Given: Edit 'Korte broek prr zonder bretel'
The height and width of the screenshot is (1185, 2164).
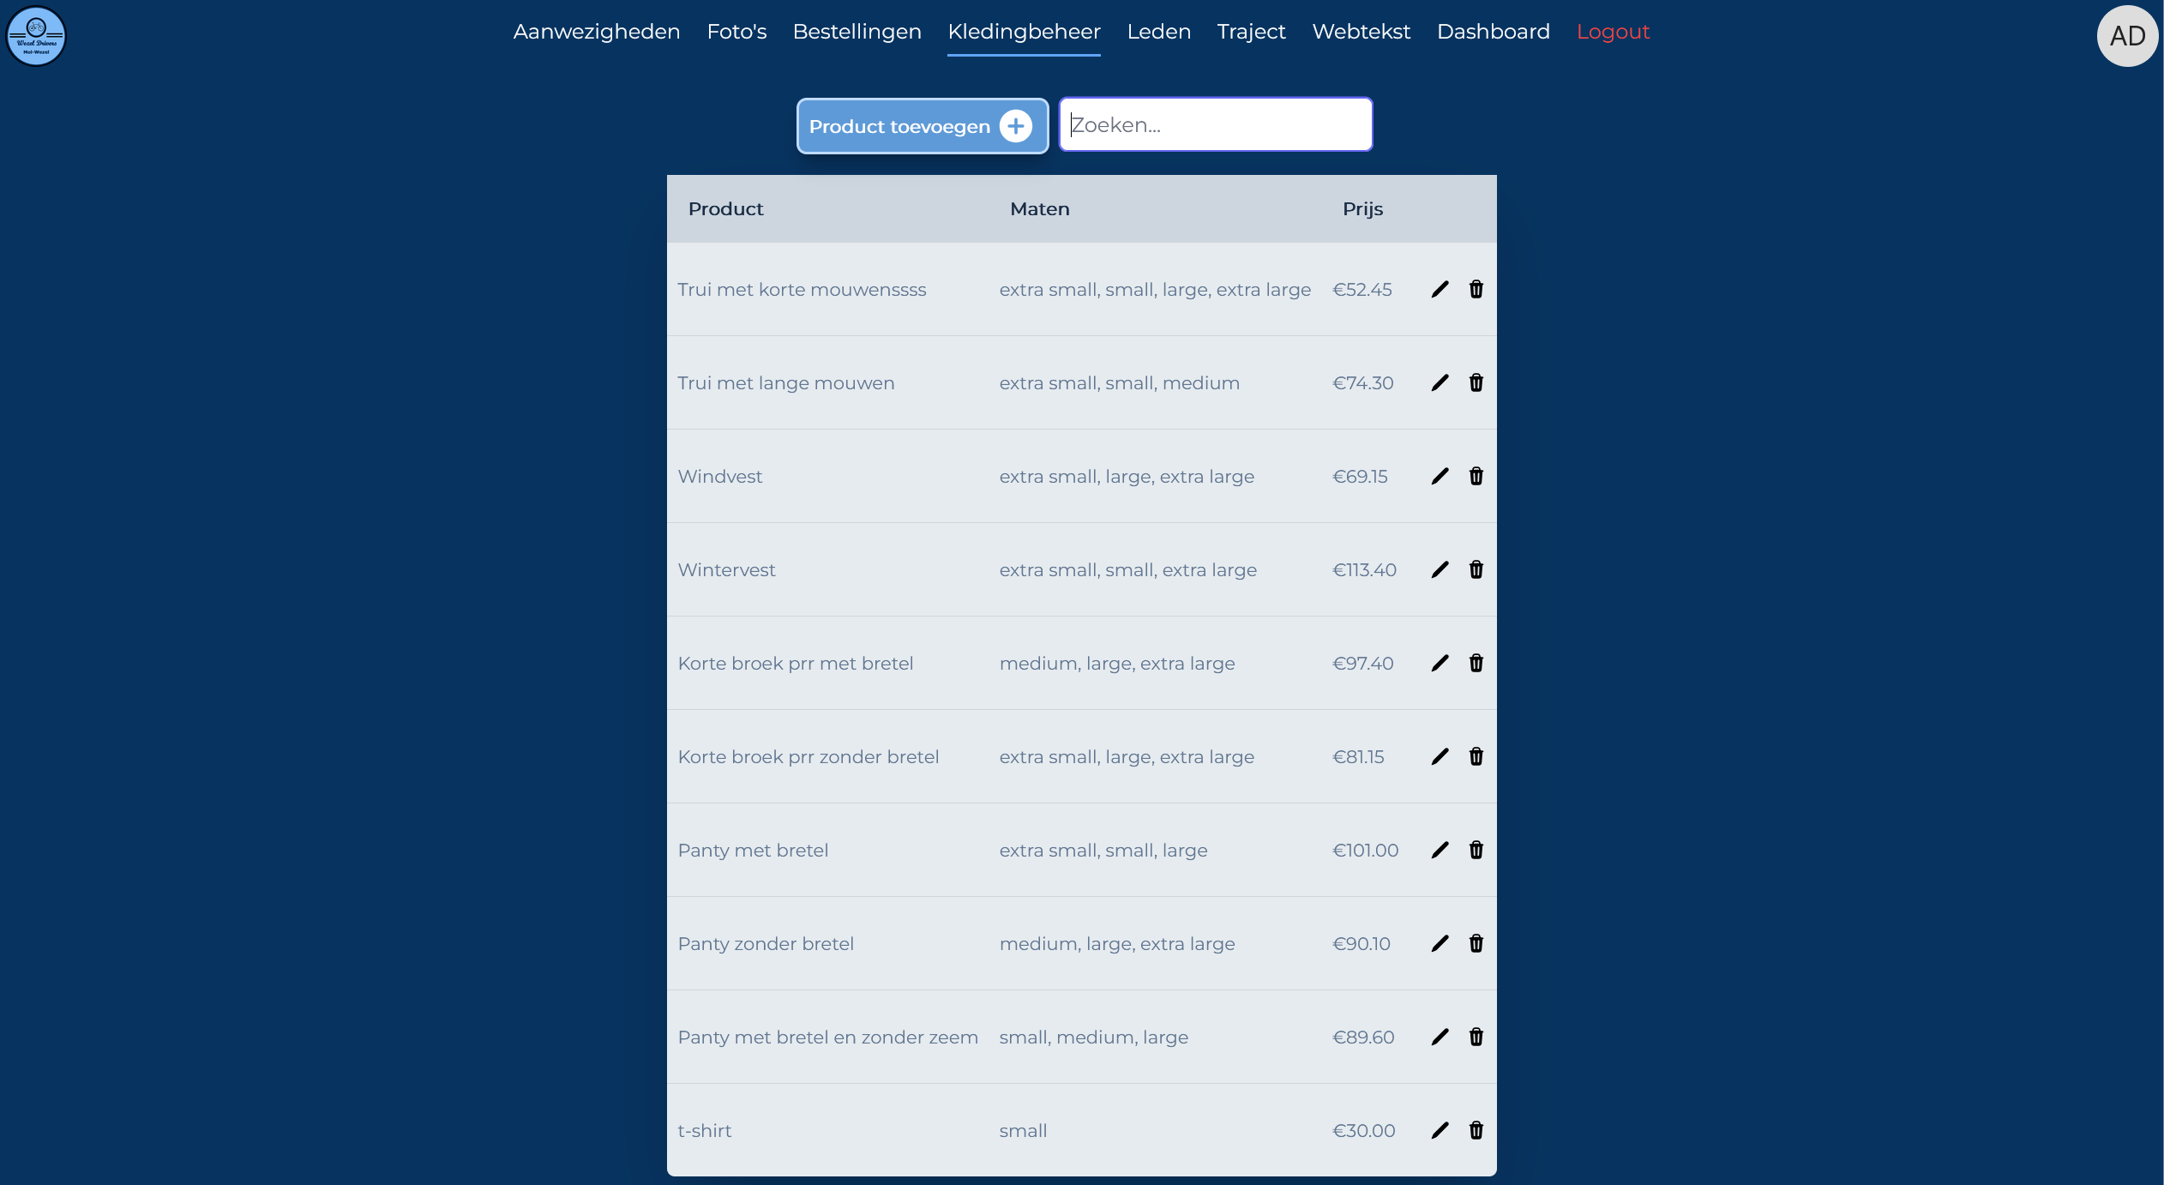Looking at the screenshot, I should coord(1440,756).
